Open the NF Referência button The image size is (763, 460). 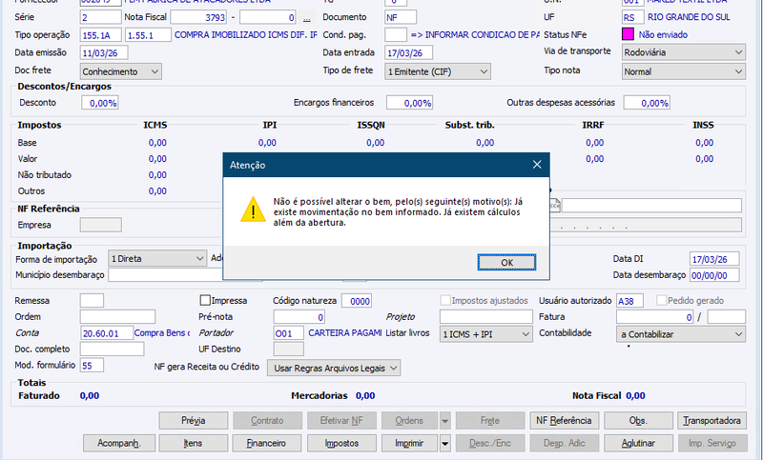(x=564, y=421)
